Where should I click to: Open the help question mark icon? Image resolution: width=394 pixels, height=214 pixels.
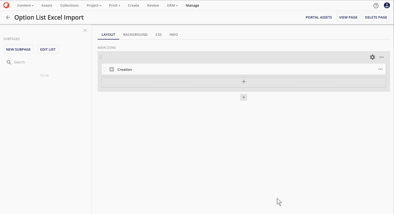click(376, 5)
